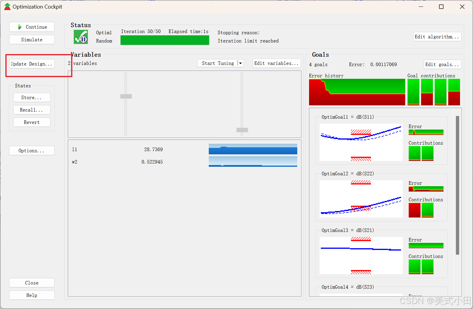Revert to the previous state
Viewport: 473px width, 309px height.
coord(32,122)
